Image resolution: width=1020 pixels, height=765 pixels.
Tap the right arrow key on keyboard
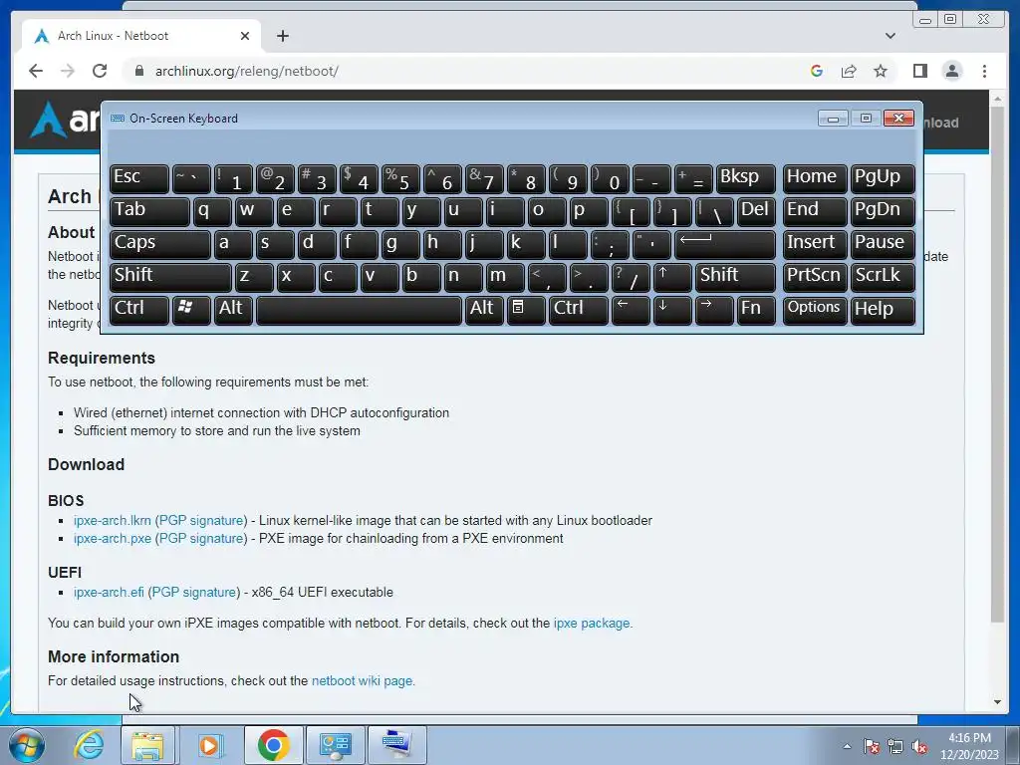(x=713, y=310)
